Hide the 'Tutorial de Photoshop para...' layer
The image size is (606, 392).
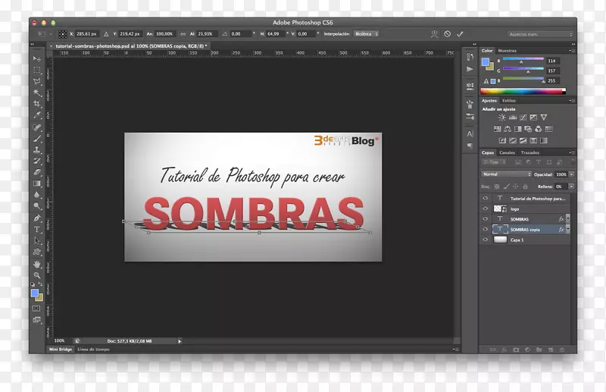click(x=486, y=198)
